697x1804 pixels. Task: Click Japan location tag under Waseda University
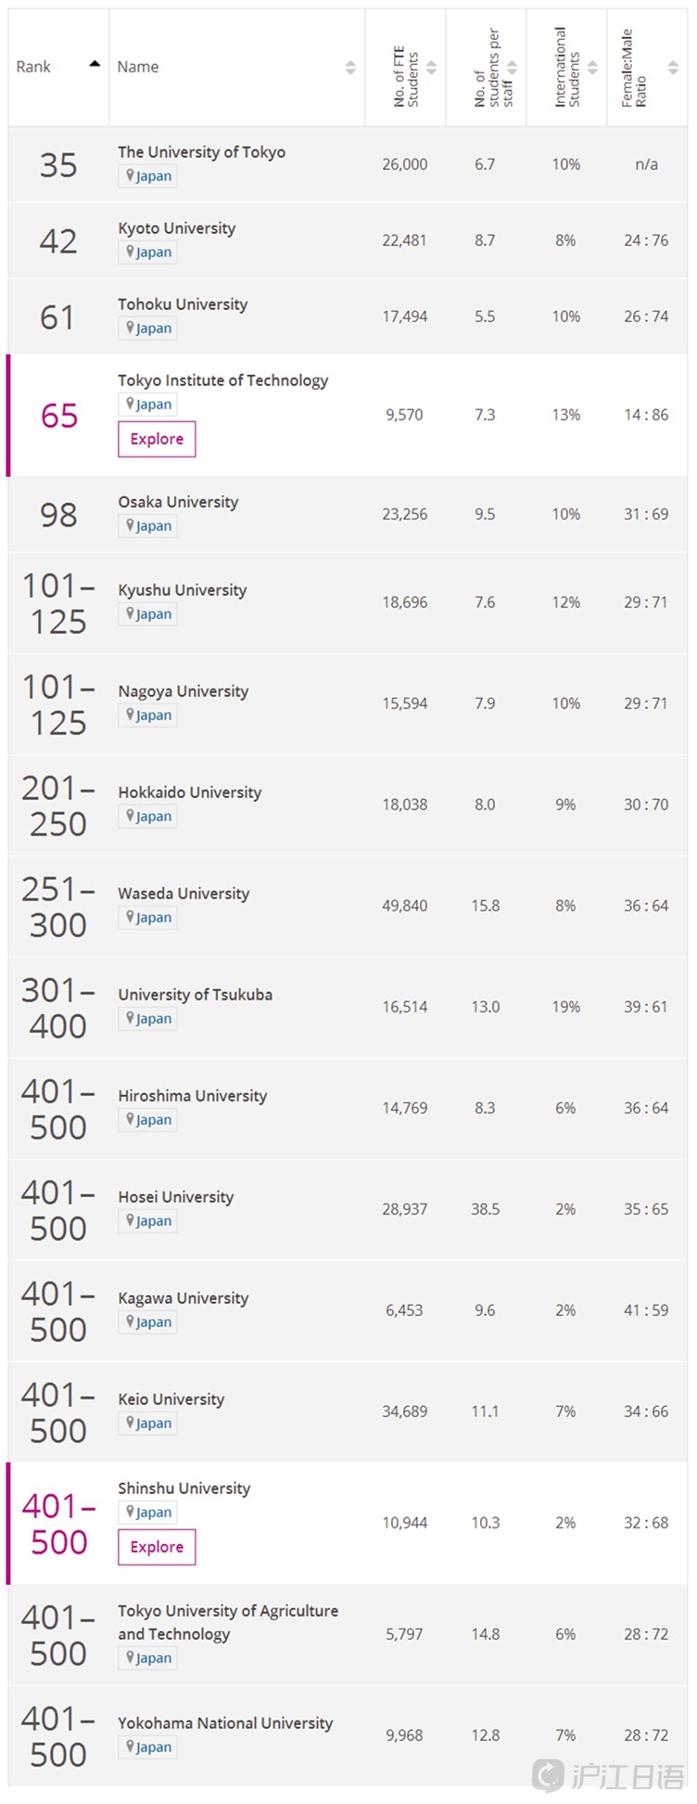point(148,918)
